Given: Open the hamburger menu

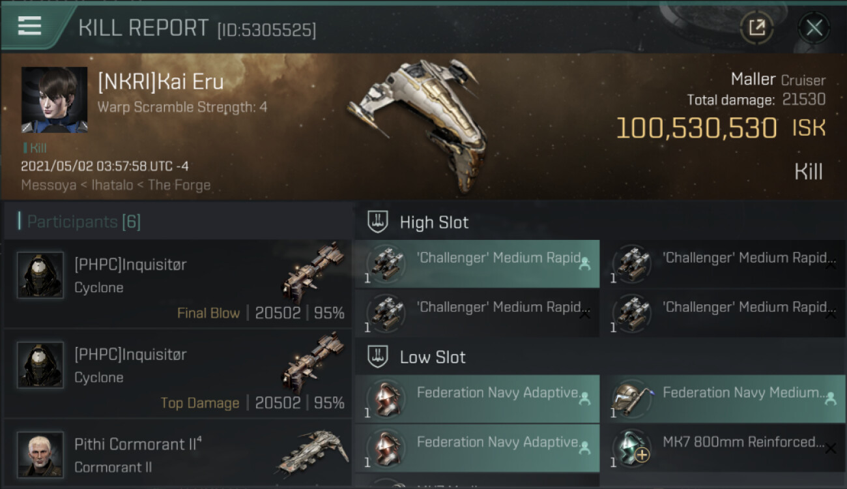Looking at the screenshot, I should coord(30,27).
